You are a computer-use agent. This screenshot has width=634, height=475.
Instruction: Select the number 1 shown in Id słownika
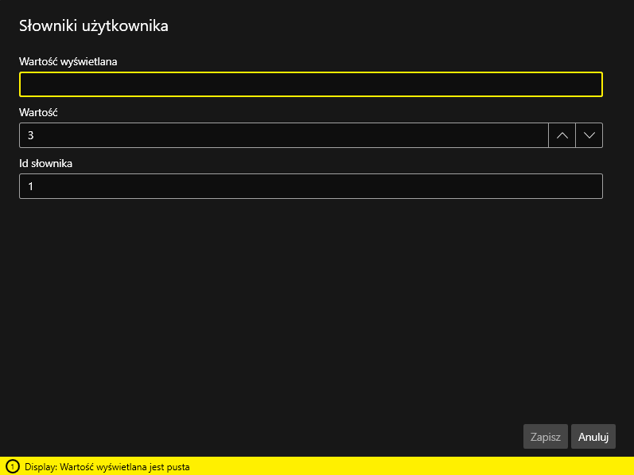click(x=31, y=186)
